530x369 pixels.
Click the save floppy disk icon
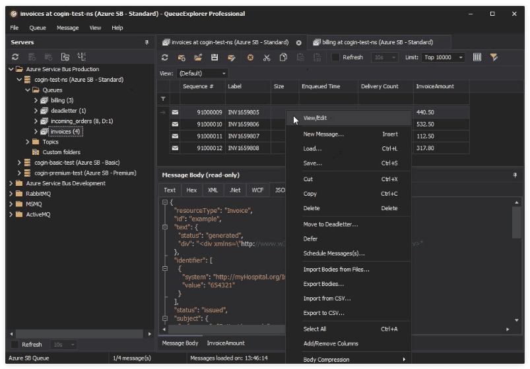[215, 57]
